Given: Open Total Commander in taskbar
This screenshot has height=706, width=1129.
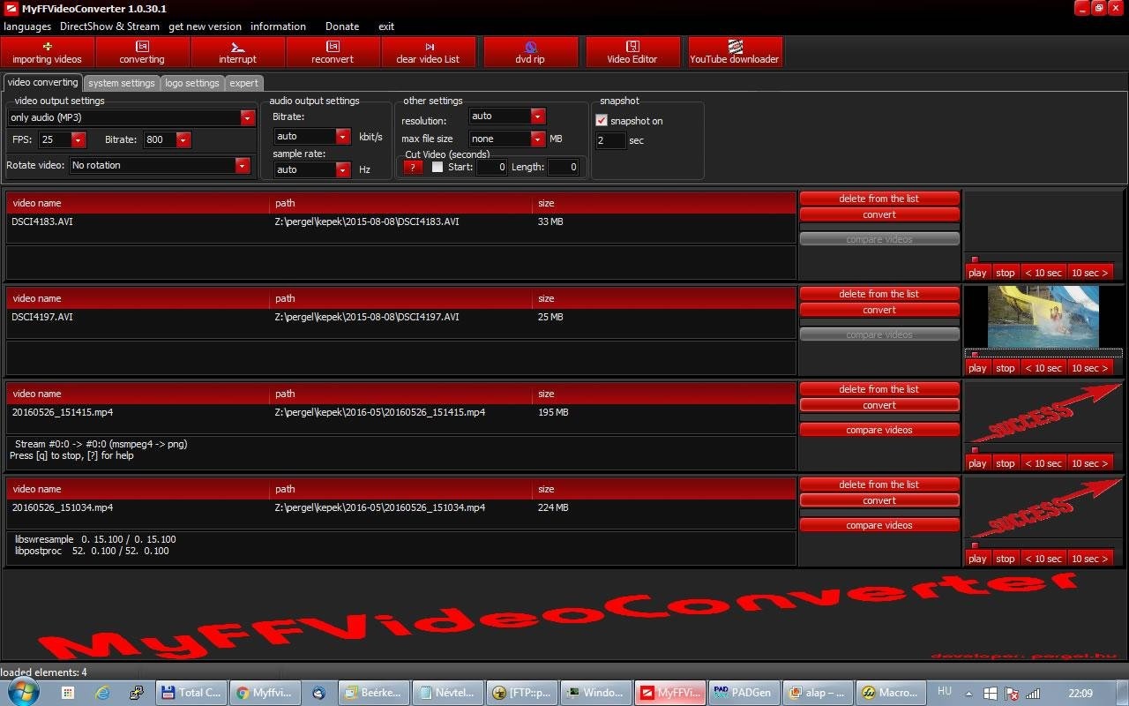Looking at the screenshot, I should (191, 693).
